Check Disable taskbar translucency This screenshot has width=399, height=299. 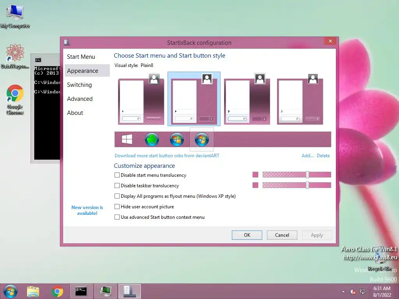click(x=117, y=186)
